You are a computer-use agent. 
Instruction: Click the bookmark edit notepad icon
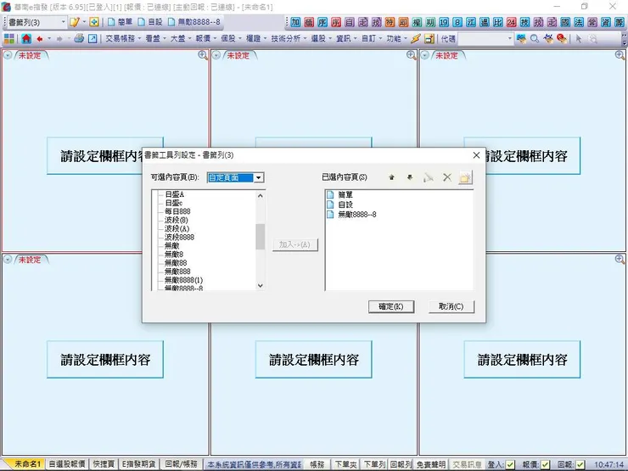75,22
